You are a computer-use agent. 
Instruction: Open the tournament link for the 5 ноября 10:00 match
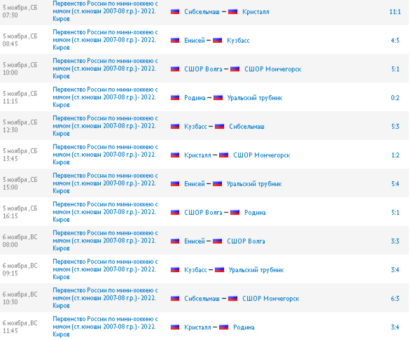click(105, 69)
